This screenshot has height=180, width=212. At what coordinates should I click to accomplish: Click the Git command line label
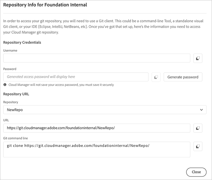(15, 138)
